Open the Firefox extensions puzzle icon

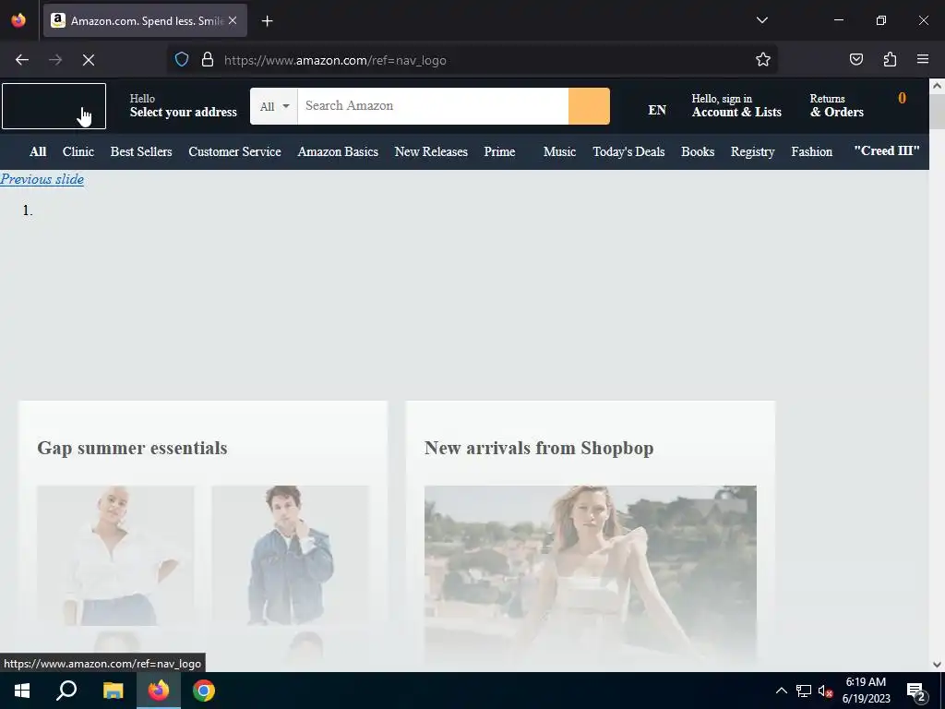pyautogui.click(x=890, y=60)
